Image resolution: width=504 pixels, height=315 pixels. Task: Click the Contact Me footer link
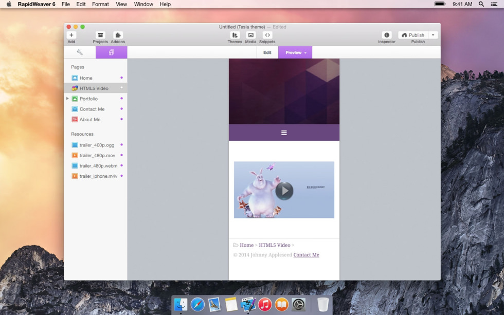(307, 255)
